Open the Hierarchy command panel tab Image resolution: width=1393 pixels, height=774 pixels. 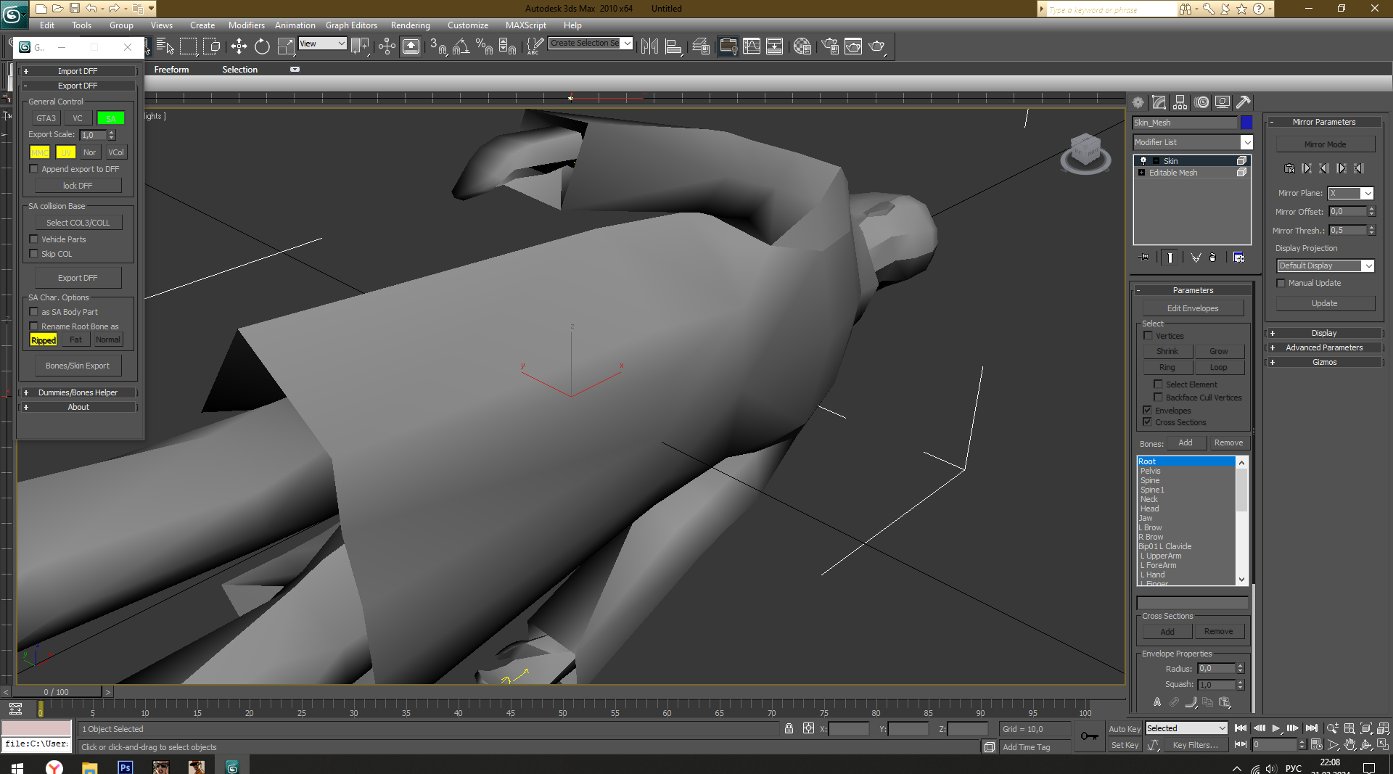tap(1180, 102)
